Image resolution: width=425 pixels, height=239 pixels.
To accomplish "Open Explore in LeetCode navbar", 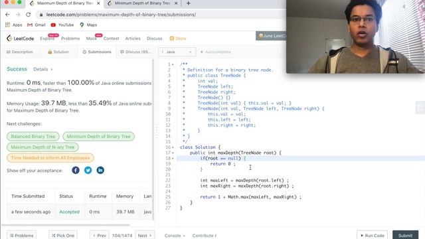I will click(47, 39).
